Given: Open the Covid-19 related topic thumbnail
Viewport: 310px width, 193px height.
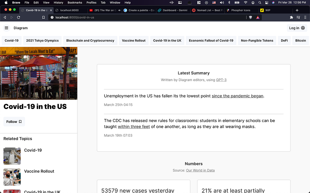Looking at the screenshot, I should [x=12, y=156].
